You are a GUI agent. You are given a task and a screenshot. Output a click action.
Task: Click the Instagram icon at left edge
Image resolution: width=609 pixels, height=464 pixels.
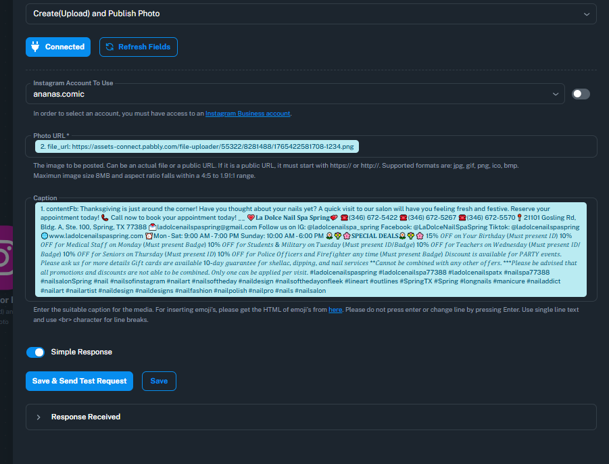6,257
